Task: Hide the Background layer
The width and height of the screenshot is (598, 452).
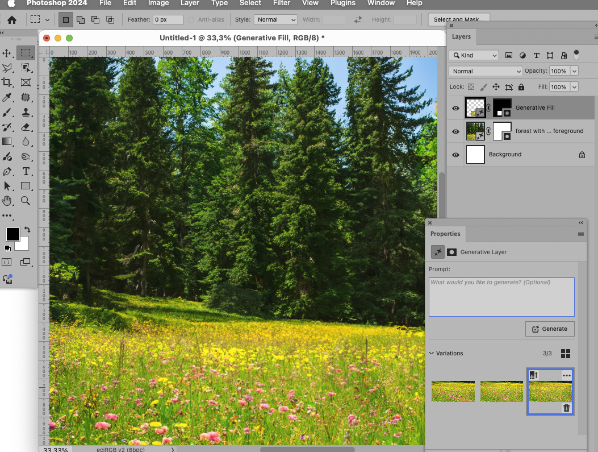Action: (x=455, y=154)
